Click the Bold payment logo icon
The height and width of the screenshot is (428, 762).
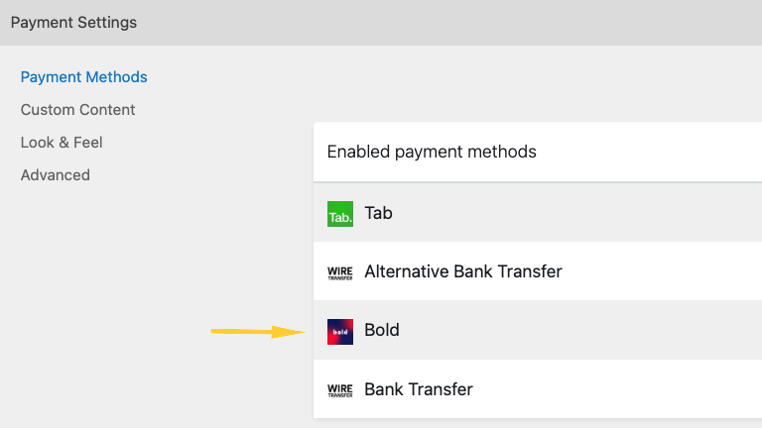[340, 330]
